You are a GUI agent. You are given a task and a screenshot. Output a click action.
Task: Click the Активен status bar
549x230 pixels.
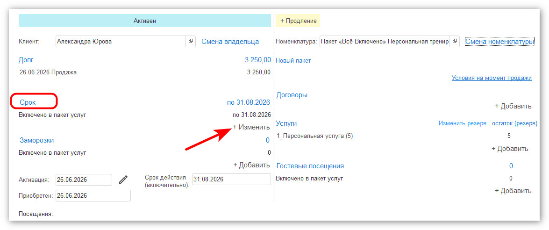point(144,21)
